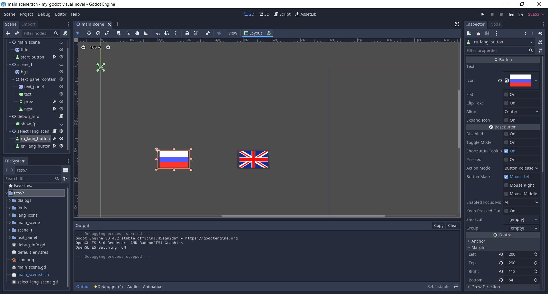Turn on Toggle Mode

click(506, 142)
